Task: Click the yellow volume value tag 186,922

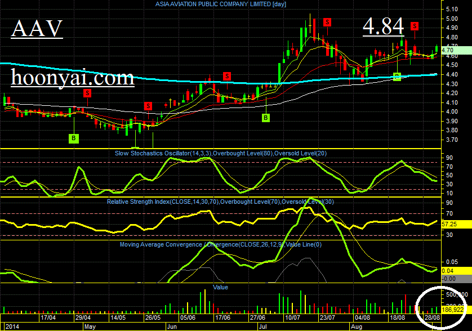Action: click(456, 310)
